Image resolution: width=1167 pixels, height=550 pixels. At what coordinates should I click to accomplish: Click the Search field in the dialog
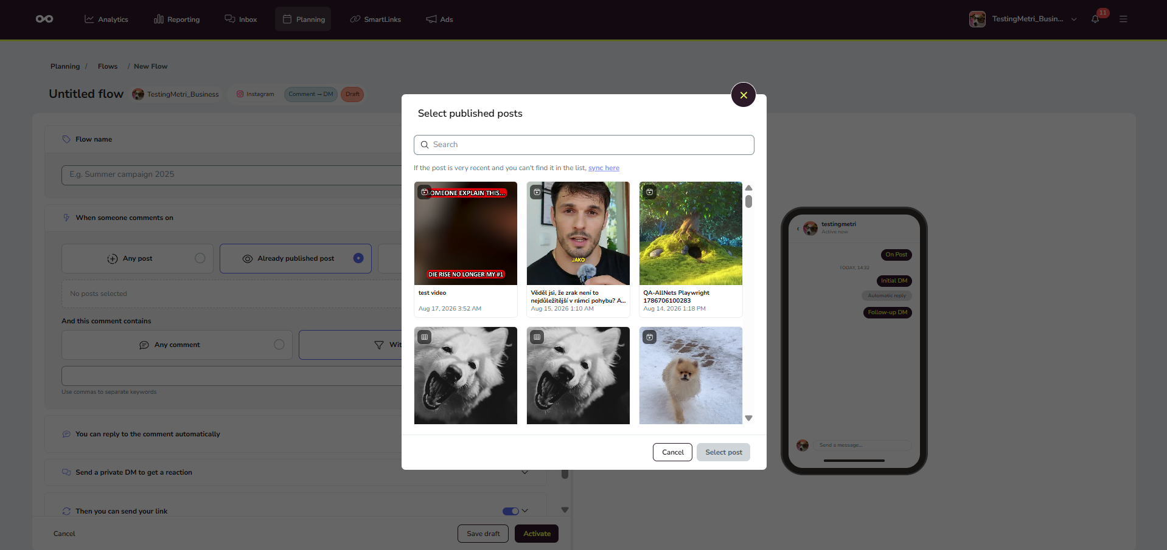click(584, 145)
